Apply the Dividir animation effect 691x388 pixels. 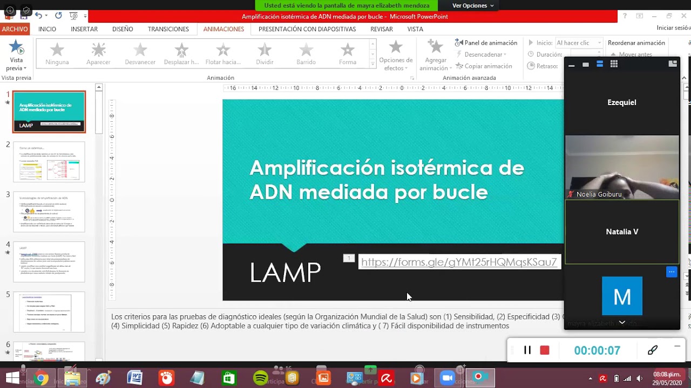(x=265, y=54)
